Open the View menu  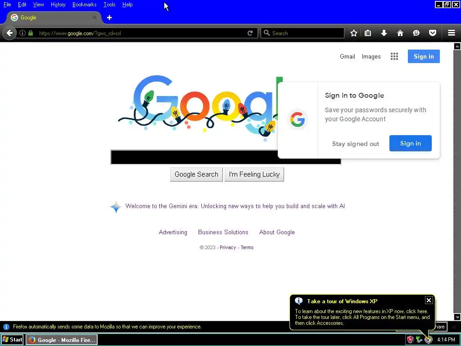[x=38, y=5]
